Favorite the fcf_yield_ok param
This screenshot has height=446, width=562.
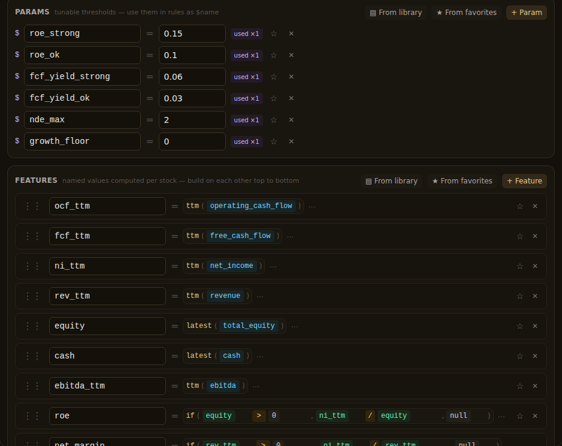click(274, 98)
